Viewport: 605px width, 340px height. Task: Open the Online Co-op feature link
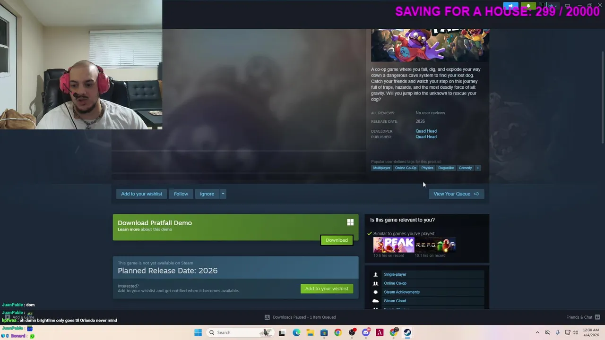pos(395,283)
